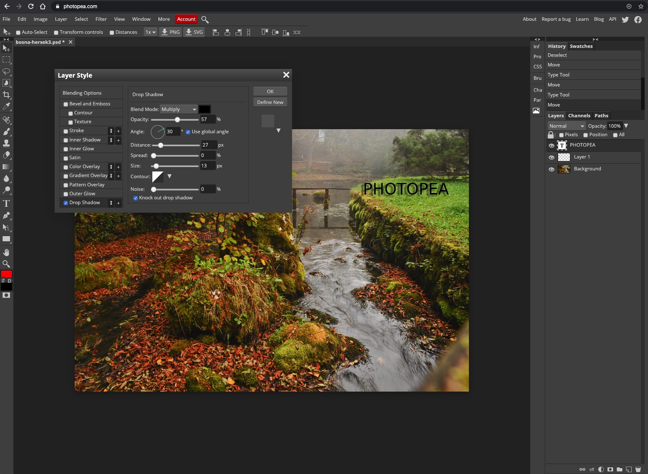Select the Hand tool
648x474 pixels.
coord(6,252)
